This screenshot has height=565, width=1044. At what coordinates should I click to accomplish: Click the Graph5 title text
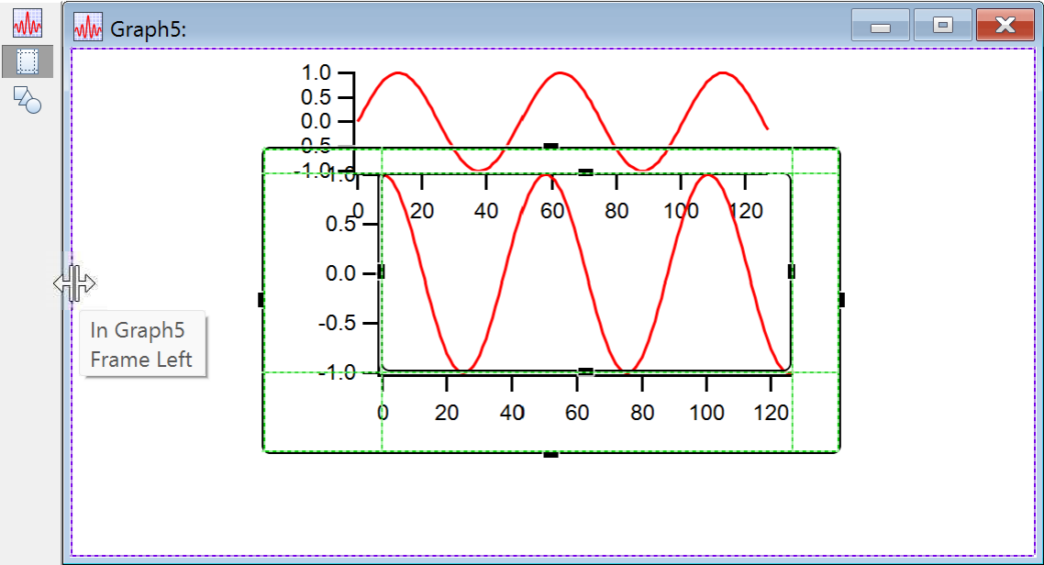[x=149, y=28]
